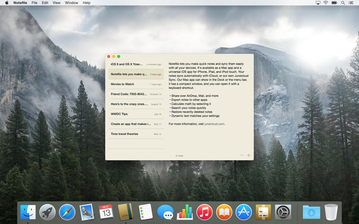Open the Messages app in the Dock
This screenshot has height=224, width=359.
point(165,211)
